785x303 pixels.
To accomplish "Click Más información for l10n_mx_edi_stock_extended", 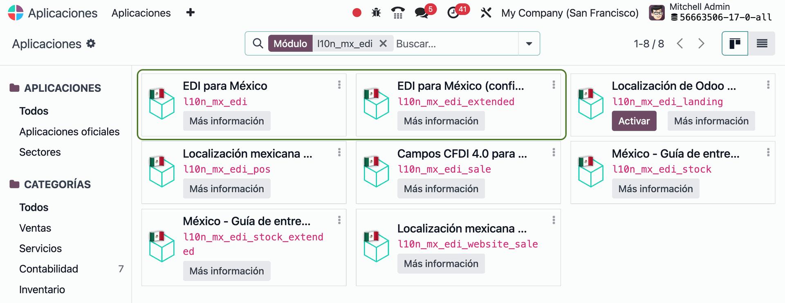I will [x=227, y=271].
